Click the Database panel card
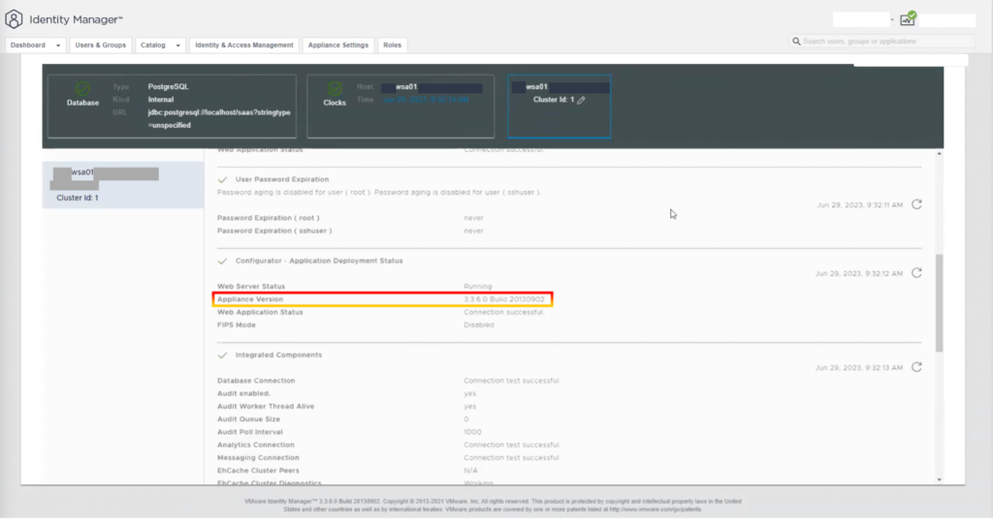The height and width of the screenshot is (521, 993). [x=173, y=107]
